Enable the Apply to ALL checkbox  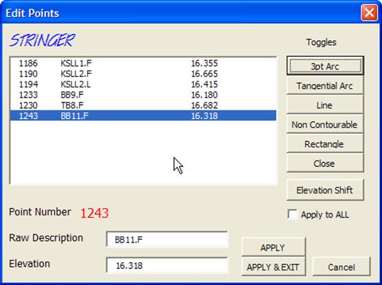[292, 214]
